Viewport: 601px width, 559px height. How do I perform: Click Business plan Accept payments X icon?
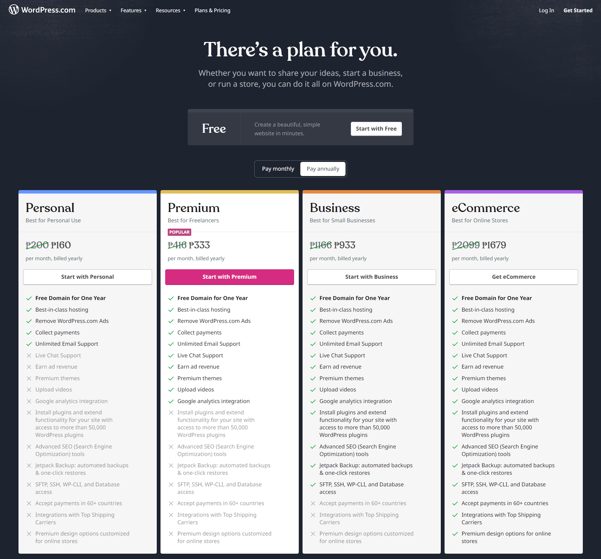click(313, 503)
